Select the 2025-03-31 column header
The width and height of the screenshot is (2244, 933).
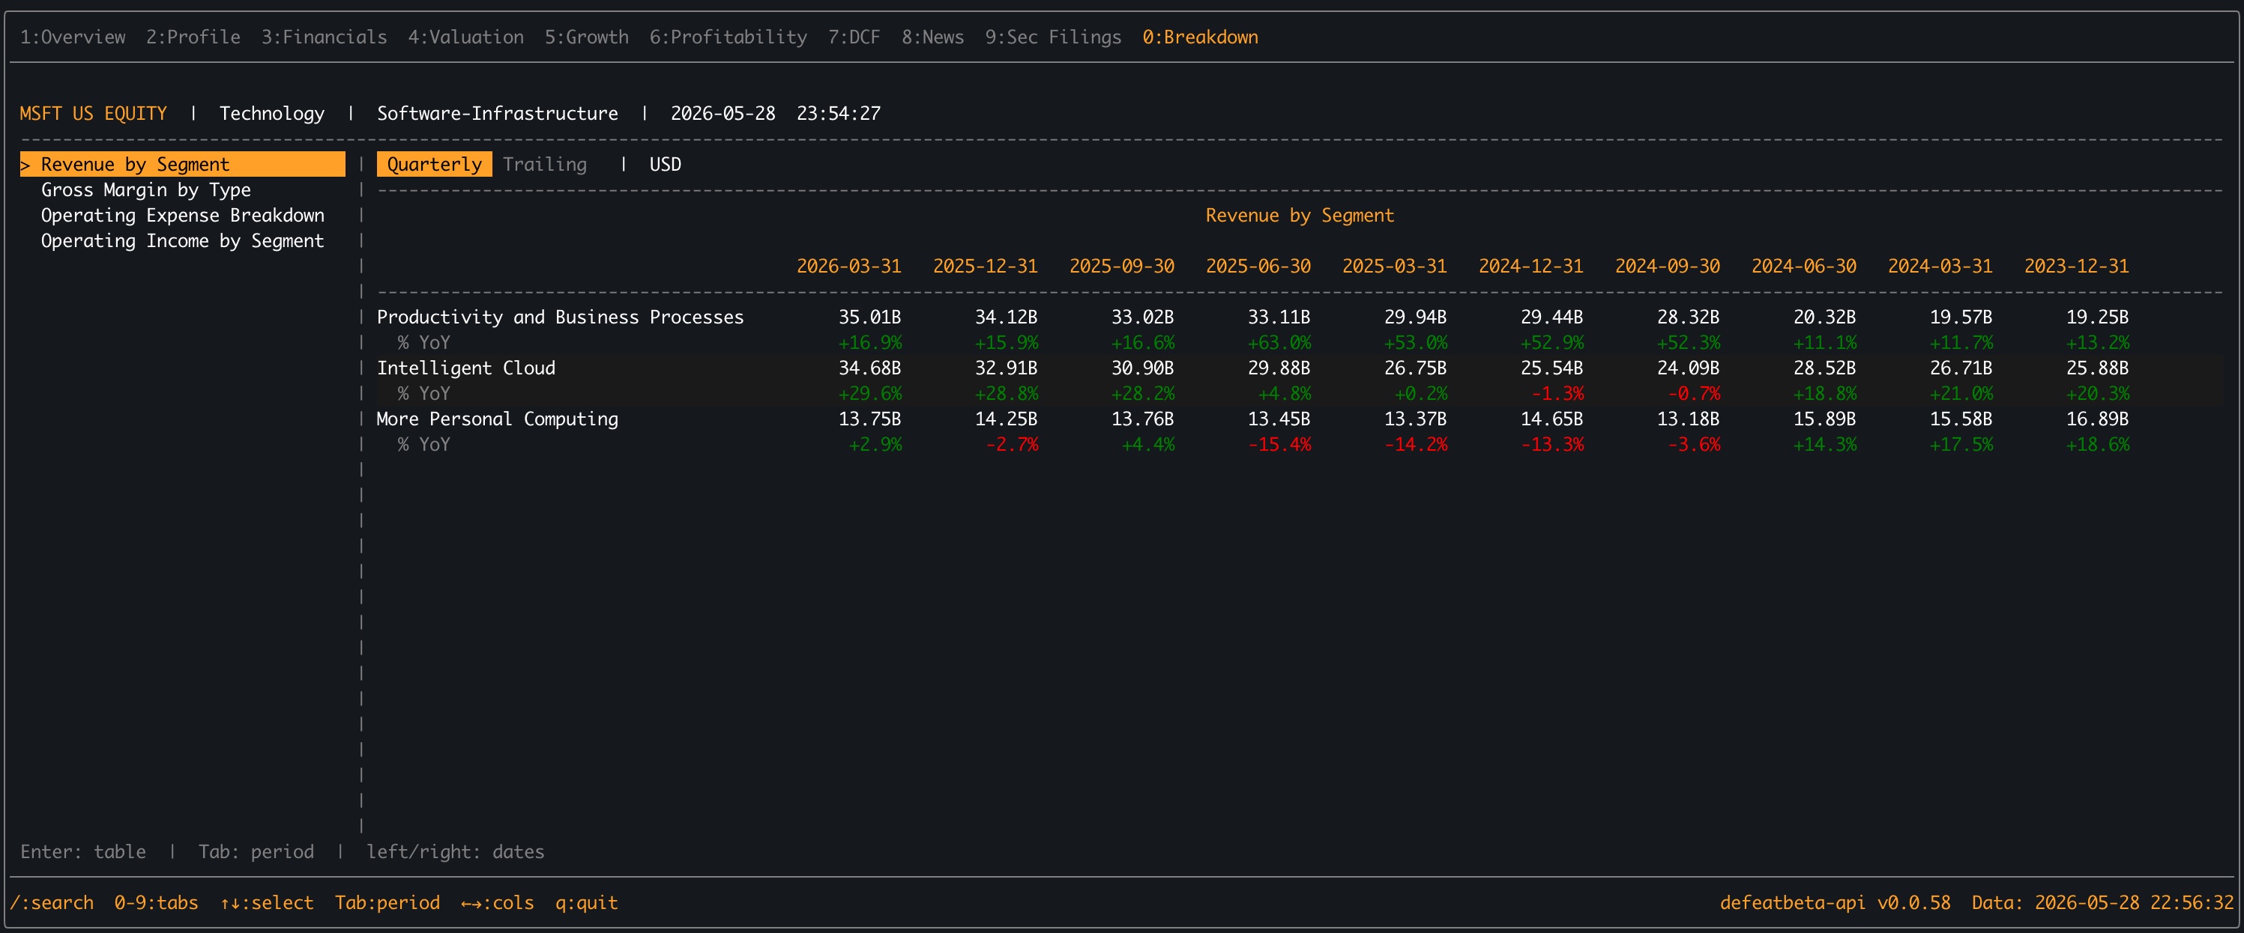coord(1395,267)
